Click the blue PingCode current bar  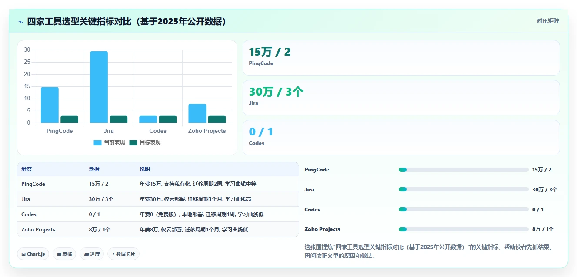click(50, 105)
